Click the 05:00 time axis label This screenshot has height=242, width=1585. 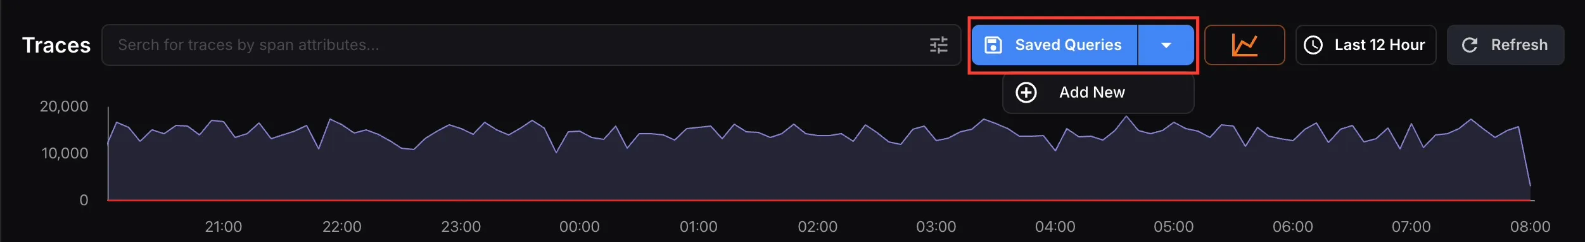[x=1173, y=227]
